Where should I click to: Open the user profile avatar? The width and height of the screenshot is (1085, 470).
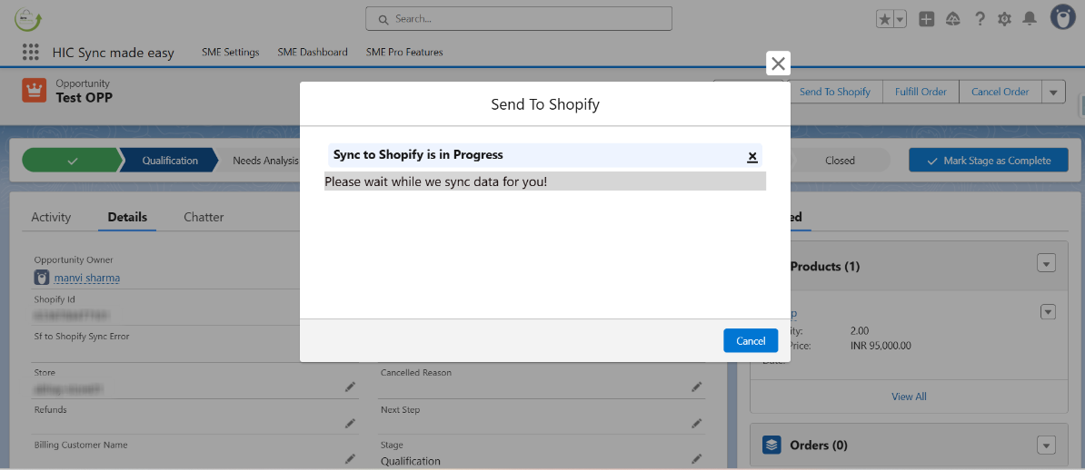point(1063,18)
